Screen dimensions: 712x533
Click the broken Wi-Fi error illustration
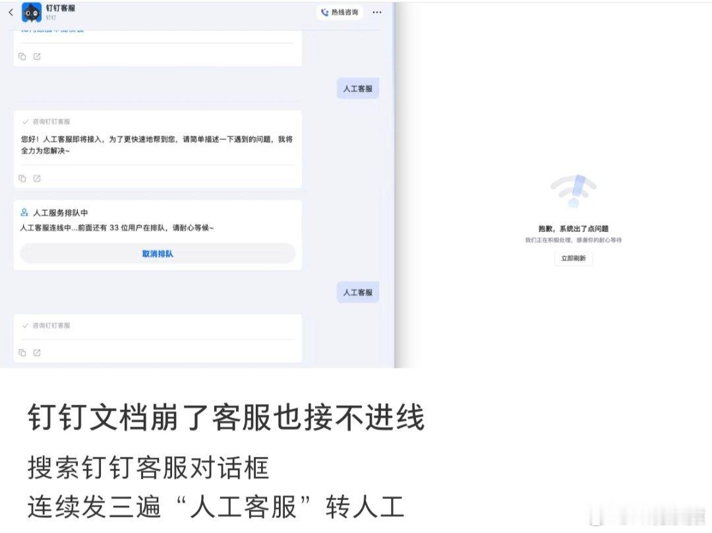(574, 190)
